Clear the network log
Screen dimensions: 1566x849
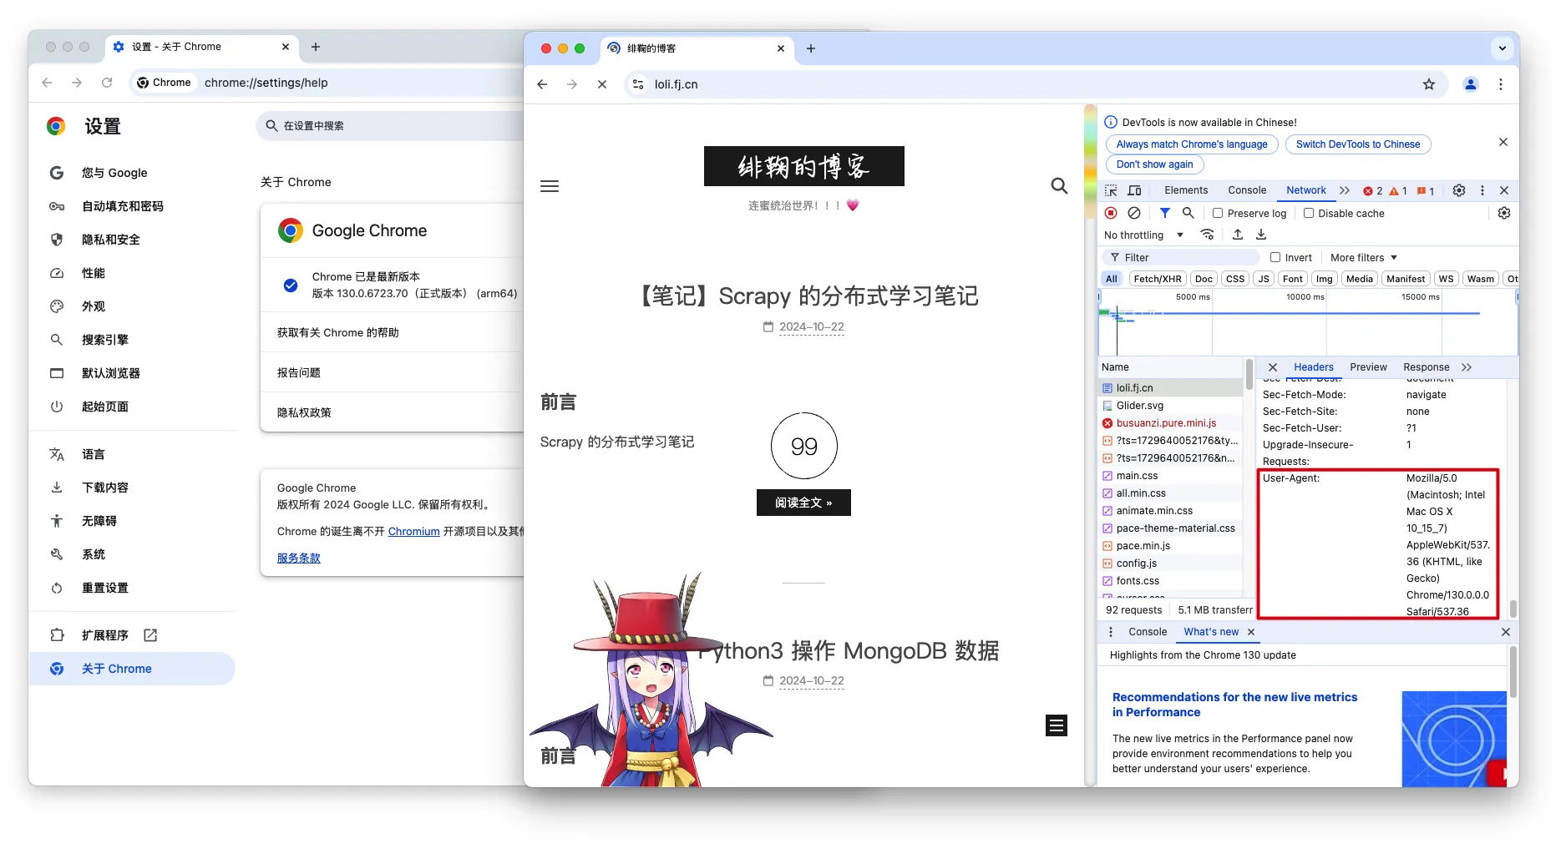point(1134,213)
